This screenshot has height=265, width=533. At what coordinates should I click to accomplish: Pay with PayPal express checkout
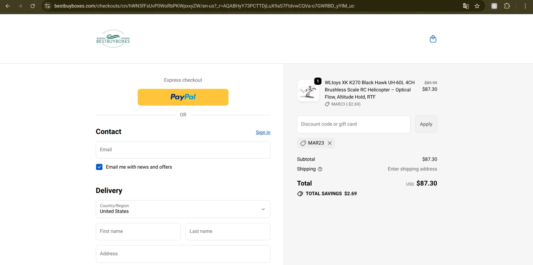[x=183, y=97]
